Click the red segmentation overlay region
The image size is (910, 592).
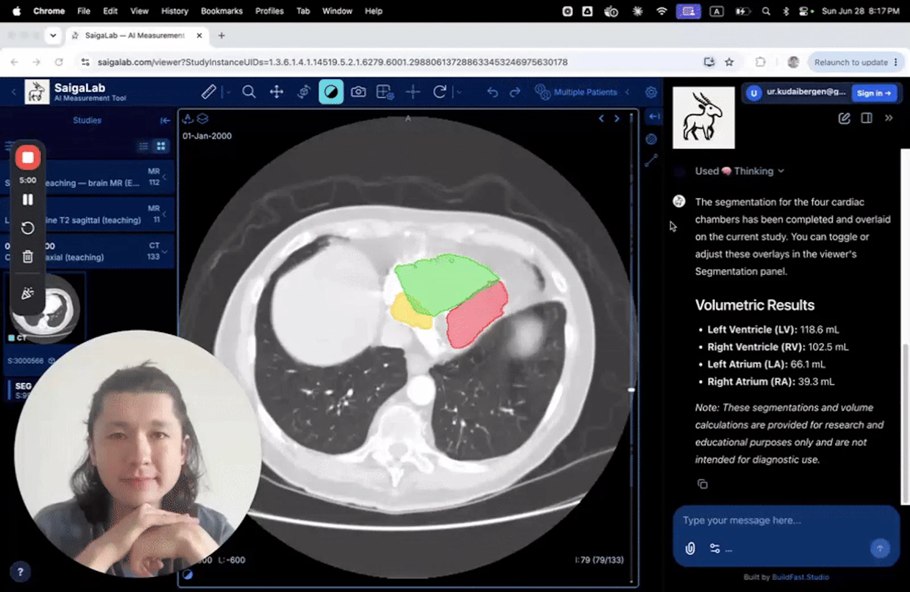477,314
